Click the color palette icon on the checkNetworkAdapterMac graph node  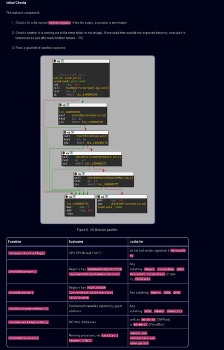(x=76, y=174)
